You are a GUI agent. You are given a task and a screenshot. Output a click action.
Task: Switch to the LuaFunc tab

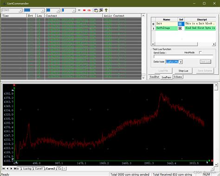(x=166, y=77)
